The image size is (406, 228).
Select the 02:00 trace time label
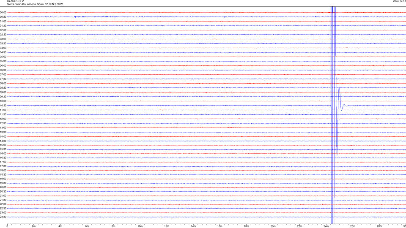point(3,30)
